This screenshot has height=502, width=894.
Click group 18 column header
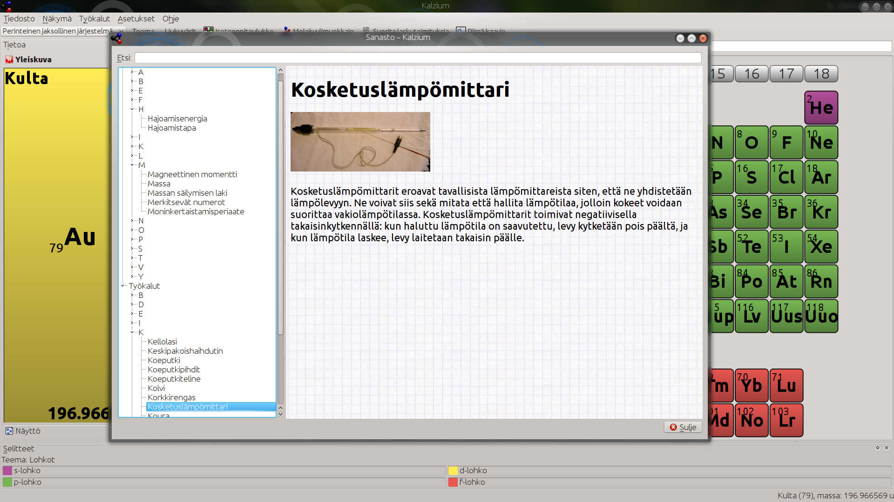point(821,73)
